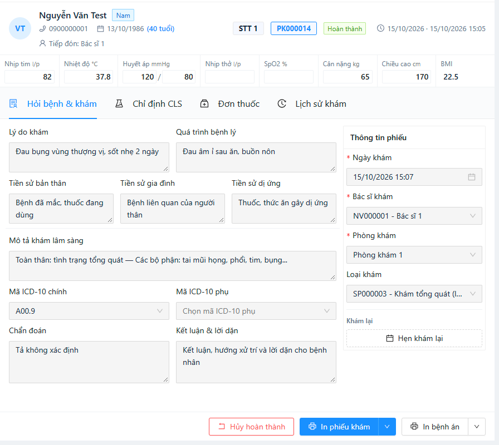Edit the Chiều cao 170 field
499x445 pixels.
[x=407, y=77]
